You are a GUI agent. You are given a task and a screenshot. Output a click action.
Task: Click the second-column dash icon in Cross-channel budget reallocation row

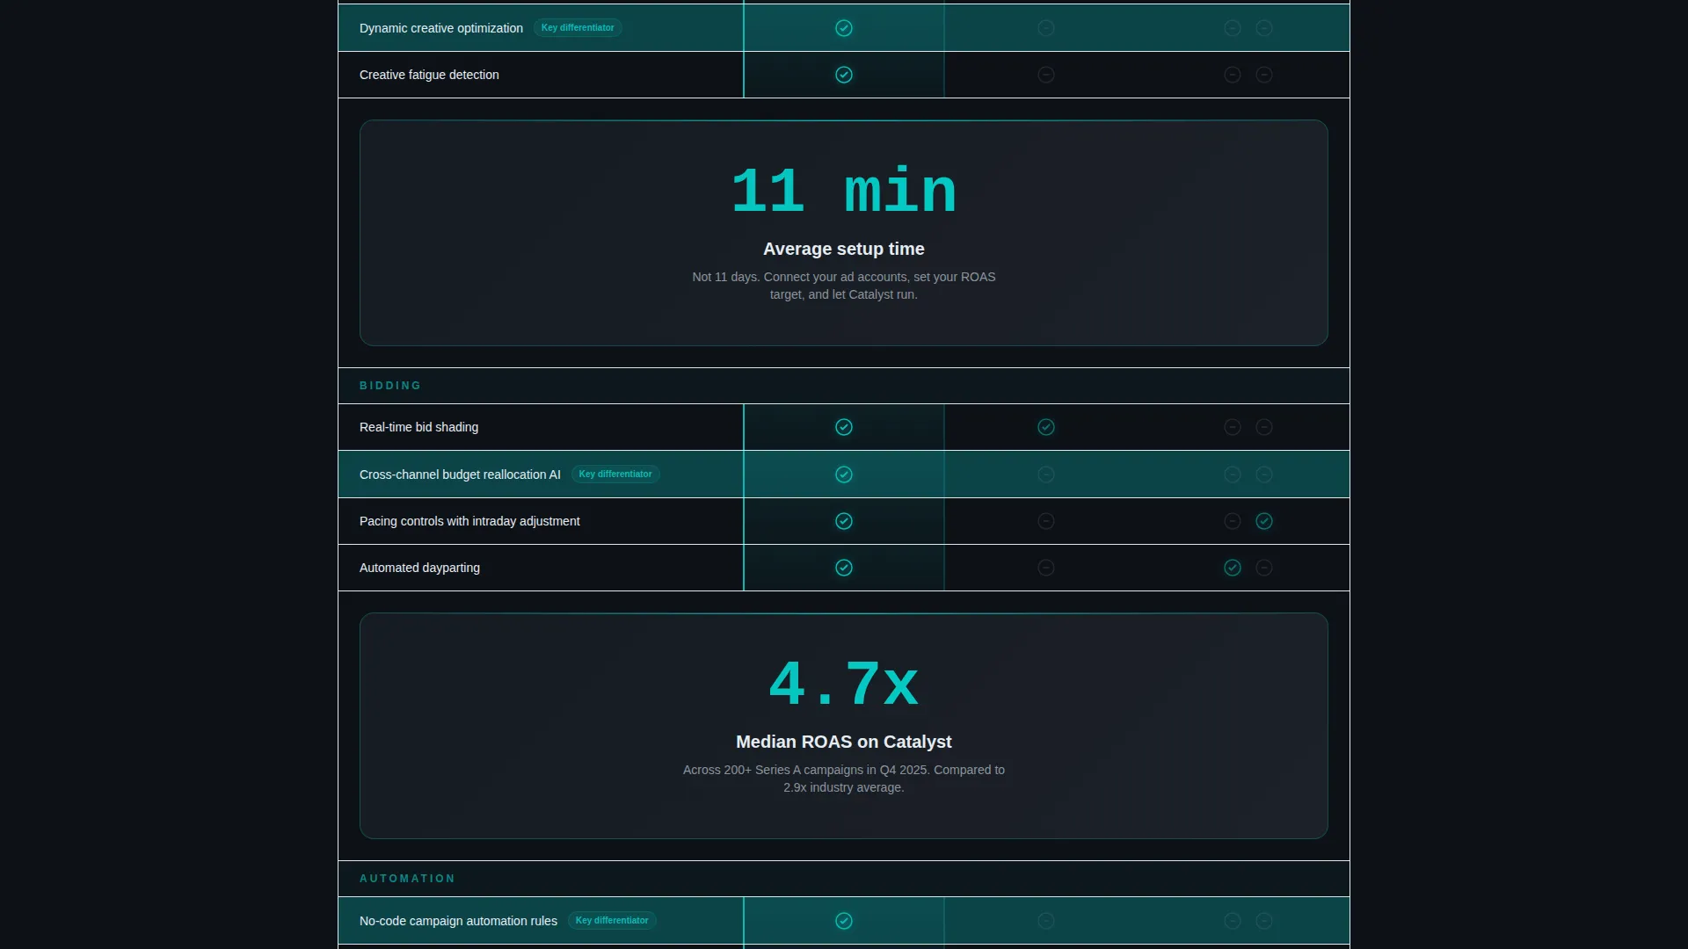(x=1046, y=474)
